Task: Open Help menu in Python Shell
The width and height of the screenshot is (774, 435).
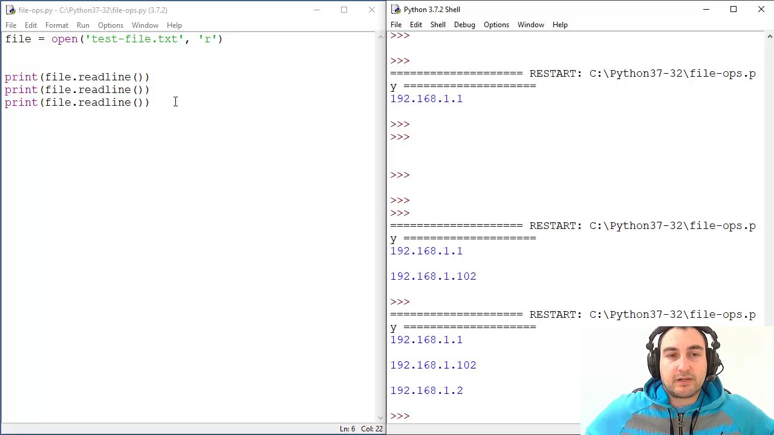Action: pos(560,25)
